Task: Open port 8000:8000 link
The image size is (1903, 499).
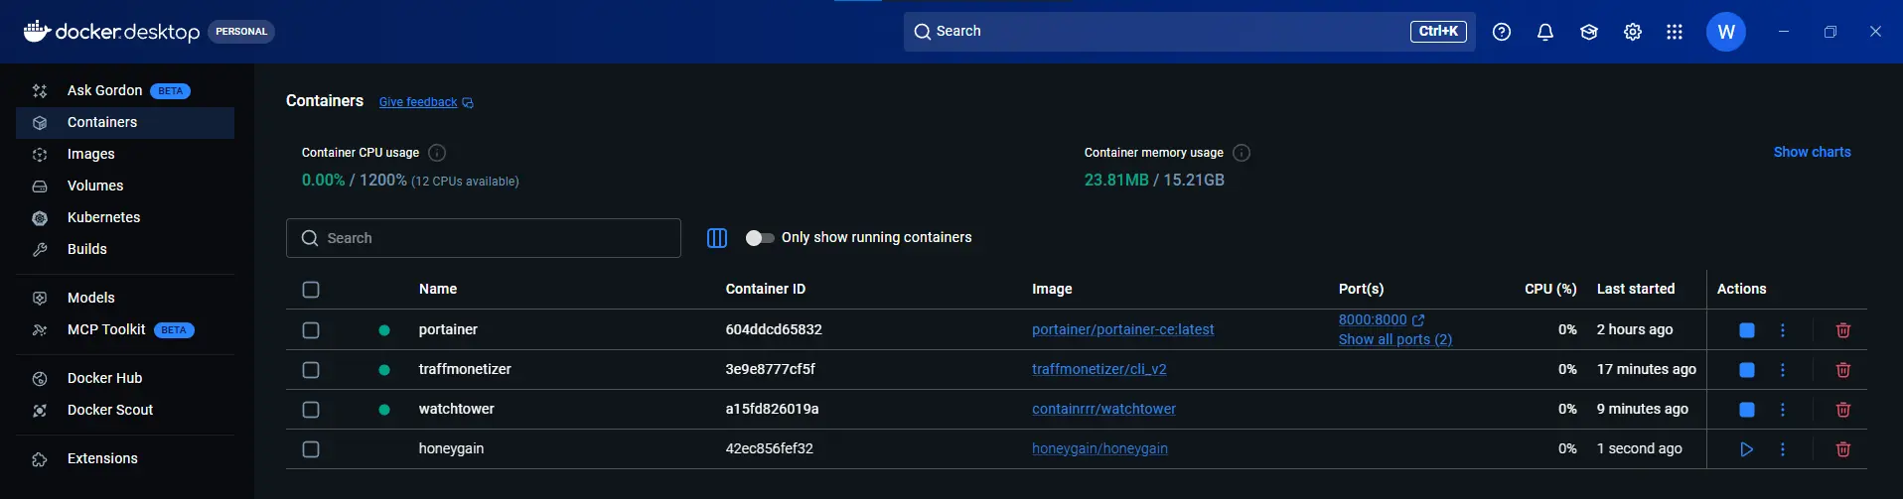Action: click(1373, 320)
